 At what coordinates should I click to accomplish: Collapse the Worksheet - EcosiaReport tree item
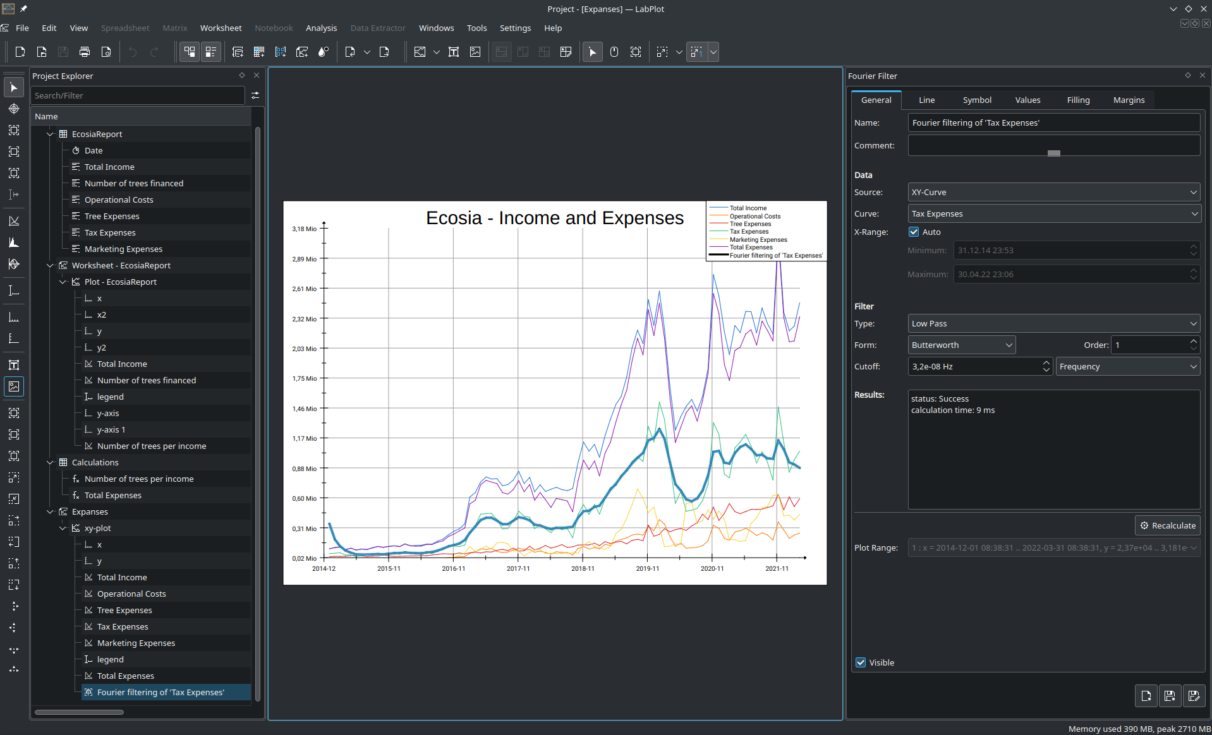click(50, 265)
